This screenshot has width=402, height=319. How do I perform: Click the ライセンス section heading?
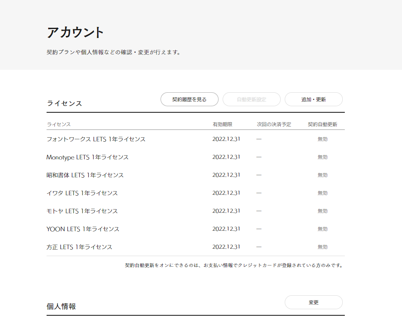pyautogui.click(x=65, y=103)
